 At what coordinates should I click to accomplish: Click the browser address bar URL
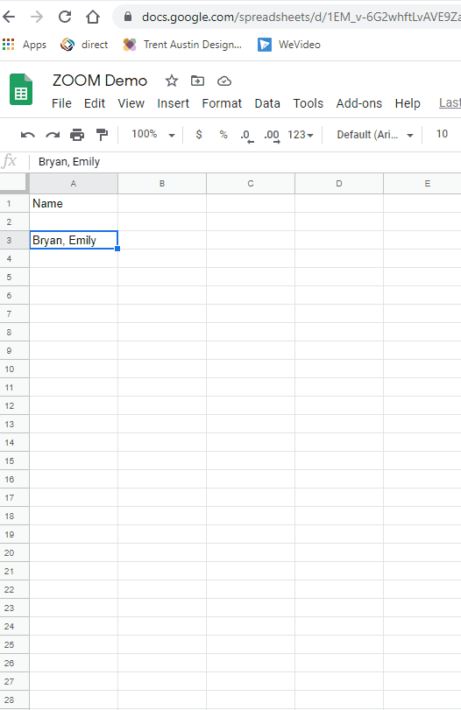pos(299,18)
